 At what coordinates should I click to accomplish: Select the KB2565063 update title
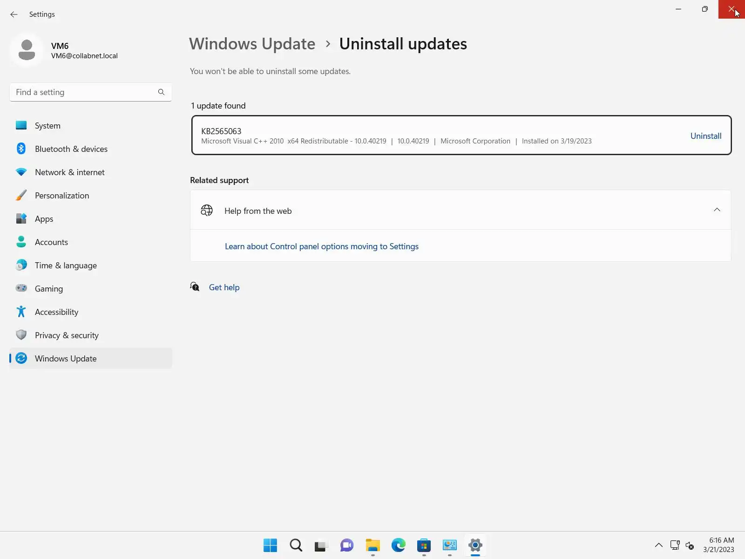tap(221, 131)
